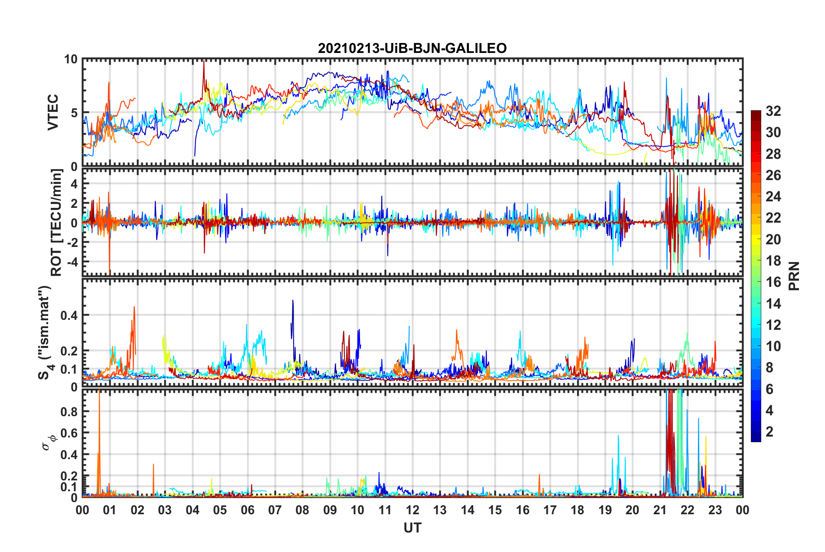The height and width of the screenshot is (552, 825).
Task: Click the ROT [TECU/min] axis label
Action: tap(56, 223)
